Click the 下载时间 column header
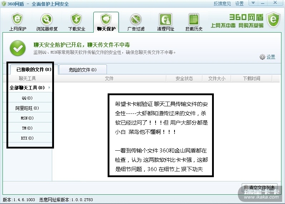 tap(251, 78)
